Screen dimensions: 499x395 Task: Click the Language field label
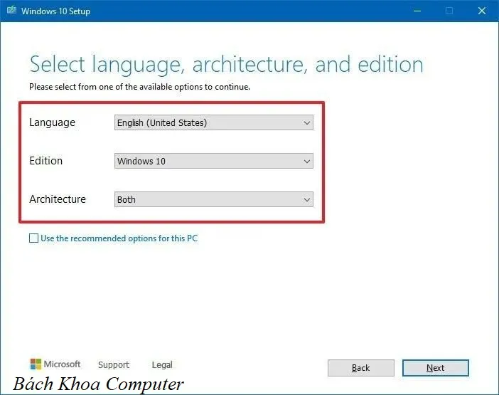click(x=52, y=122)
